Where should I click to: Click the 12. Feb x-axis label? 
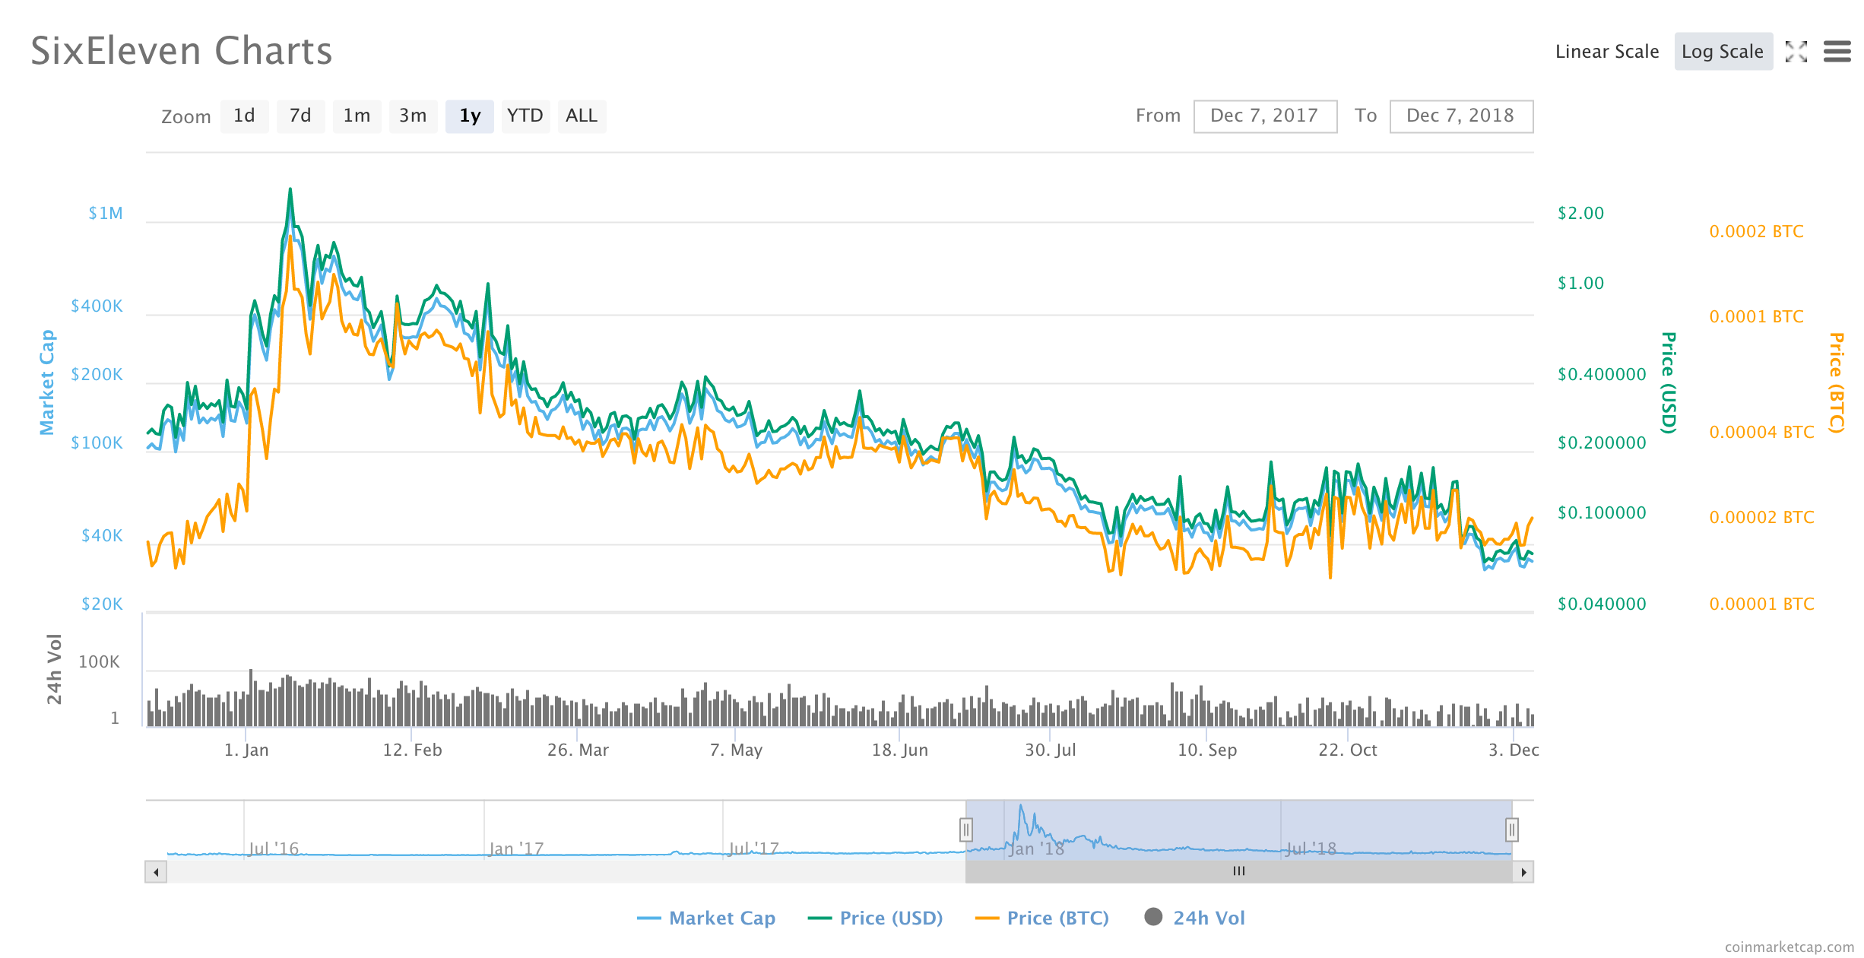coord(413,750)
